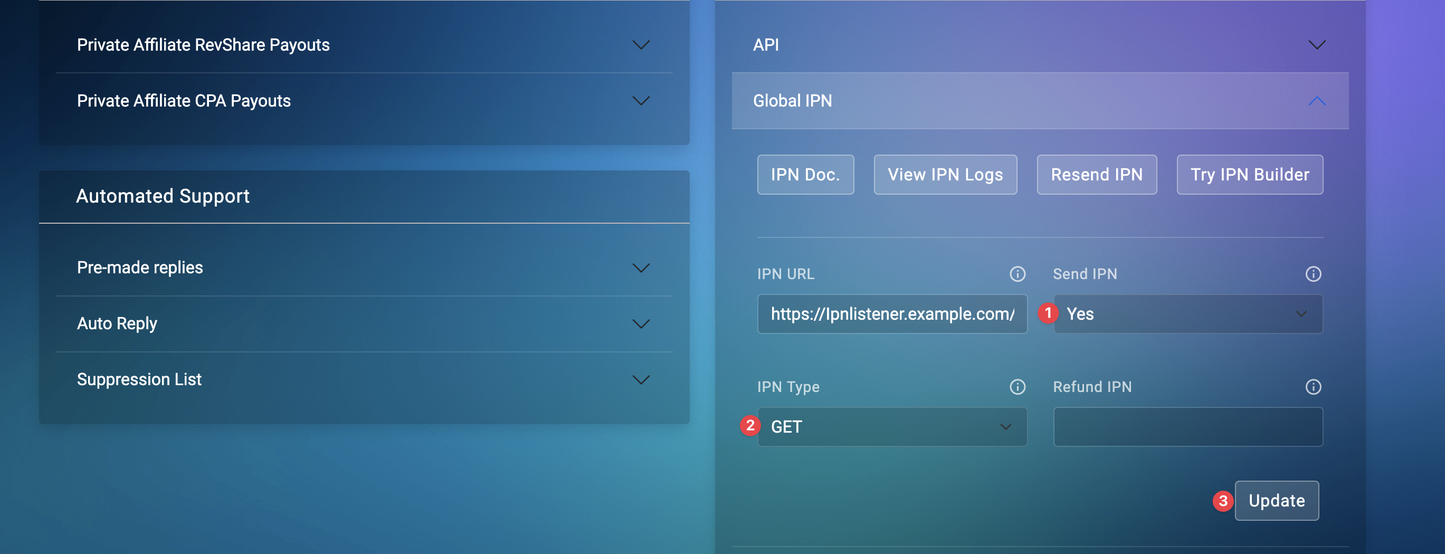Screen dimensions: 1445x554
Task: Open the IPN Type GET dropdown
Action: (x=892, y=427)
